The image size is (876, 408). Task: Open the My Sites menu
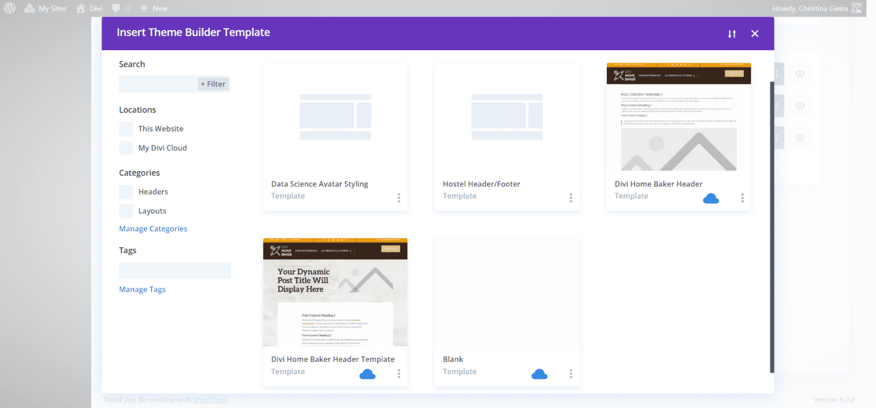coord(45,8)
